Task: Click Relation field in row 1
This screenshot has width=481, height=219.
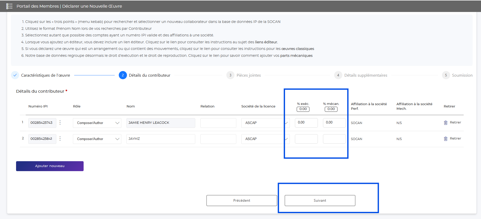Action: tap(218, 123)
